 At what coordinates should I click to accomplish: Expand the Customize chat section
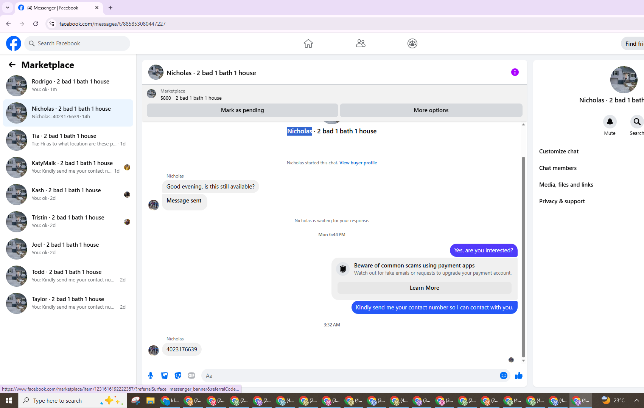[x=559, y=151]
